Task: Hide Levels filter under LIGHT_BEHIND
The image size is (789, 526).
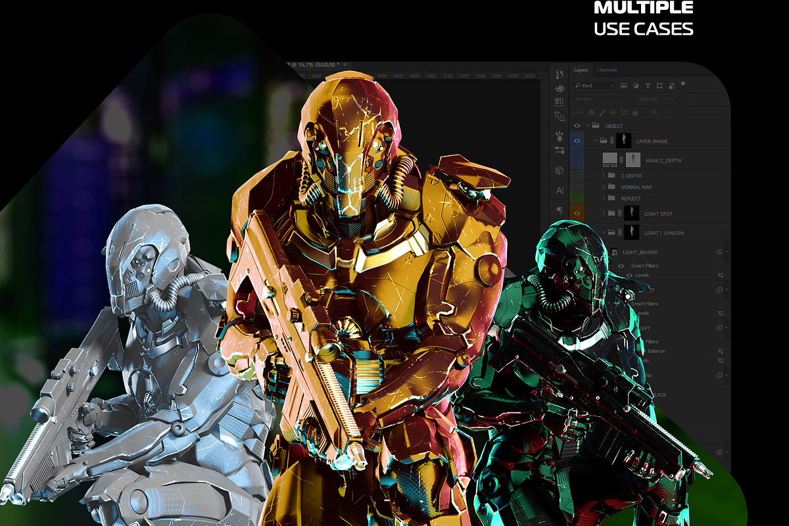Action: click(629, 275)
